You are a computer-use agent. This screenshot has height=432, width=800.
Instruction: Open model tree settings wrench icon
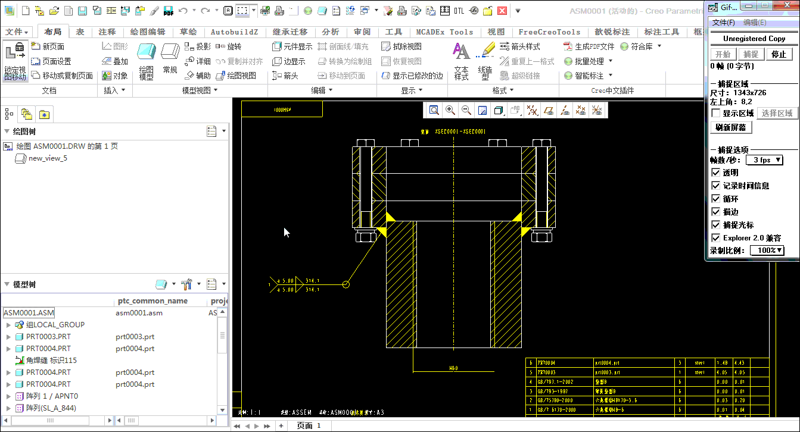(186, 284)
